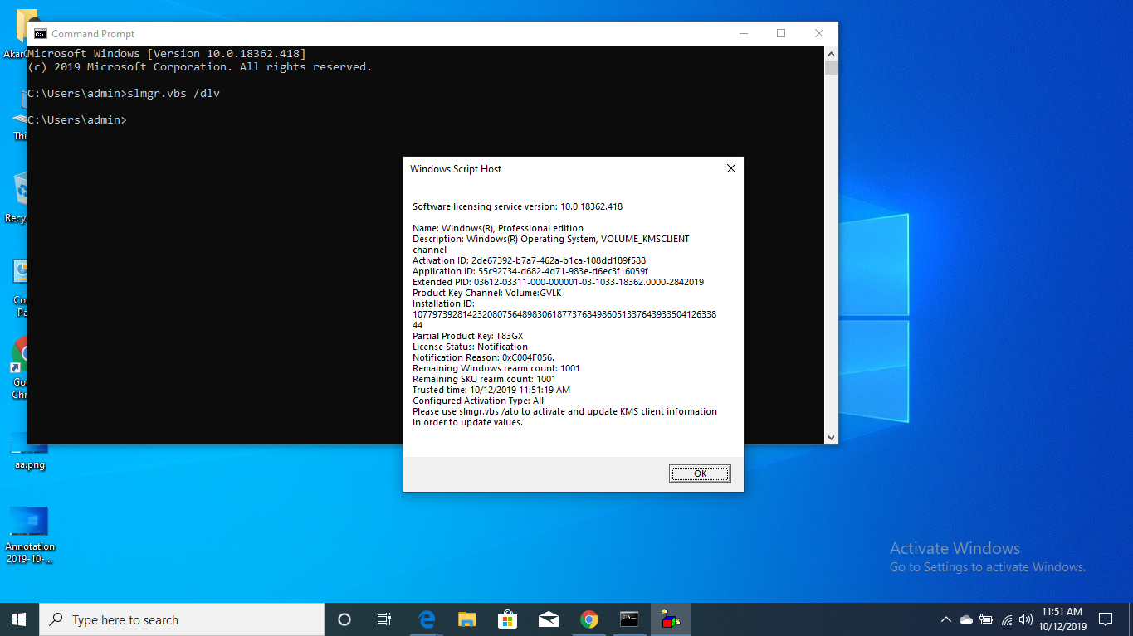
Task: Open the Command Prompt title bar icon menu
Action: [40, 34]
